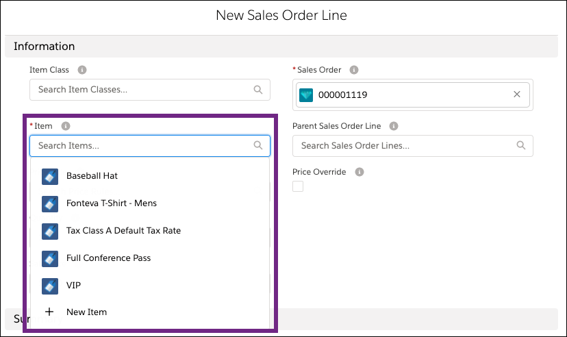Focus the Search Sales Order Lines field
Viewport: 567px width, 337px height.
click(413, 146)
